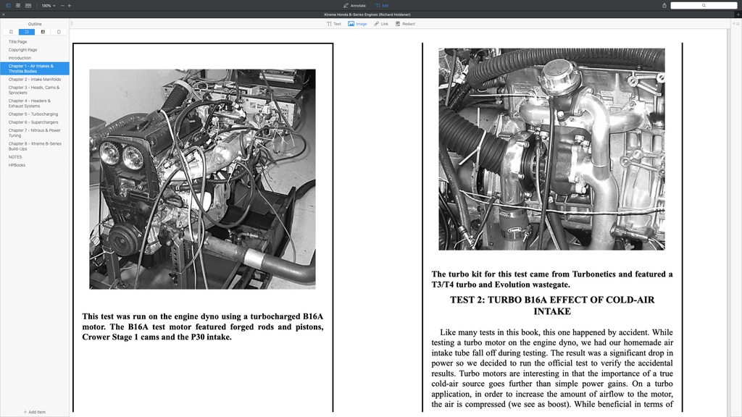The image size is (742, 417).
Task: Open the share/export icon in the toolbar
Action: 664,5
